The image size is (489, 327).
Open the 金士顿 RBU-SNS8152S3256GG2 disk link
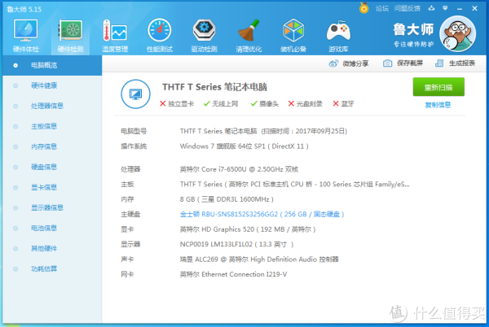(x=262, y=215)
